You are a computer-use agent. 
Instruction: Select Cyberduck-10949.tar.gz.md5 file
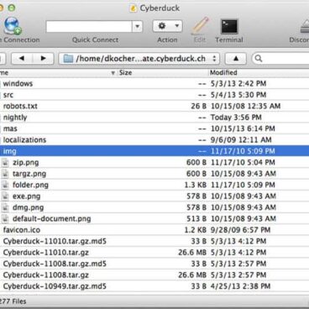[x=154, y=286]
